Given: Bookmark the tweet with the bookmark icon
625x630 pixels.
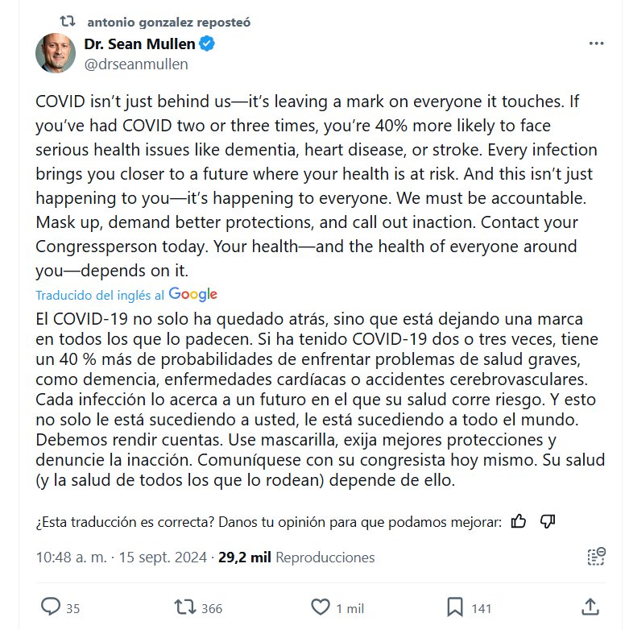Looking at the screenshot, I should [x=455, y=607].
